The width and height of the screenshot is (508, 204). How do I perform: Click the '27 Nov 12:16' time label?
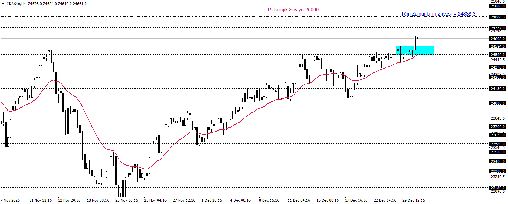point(184,200)
